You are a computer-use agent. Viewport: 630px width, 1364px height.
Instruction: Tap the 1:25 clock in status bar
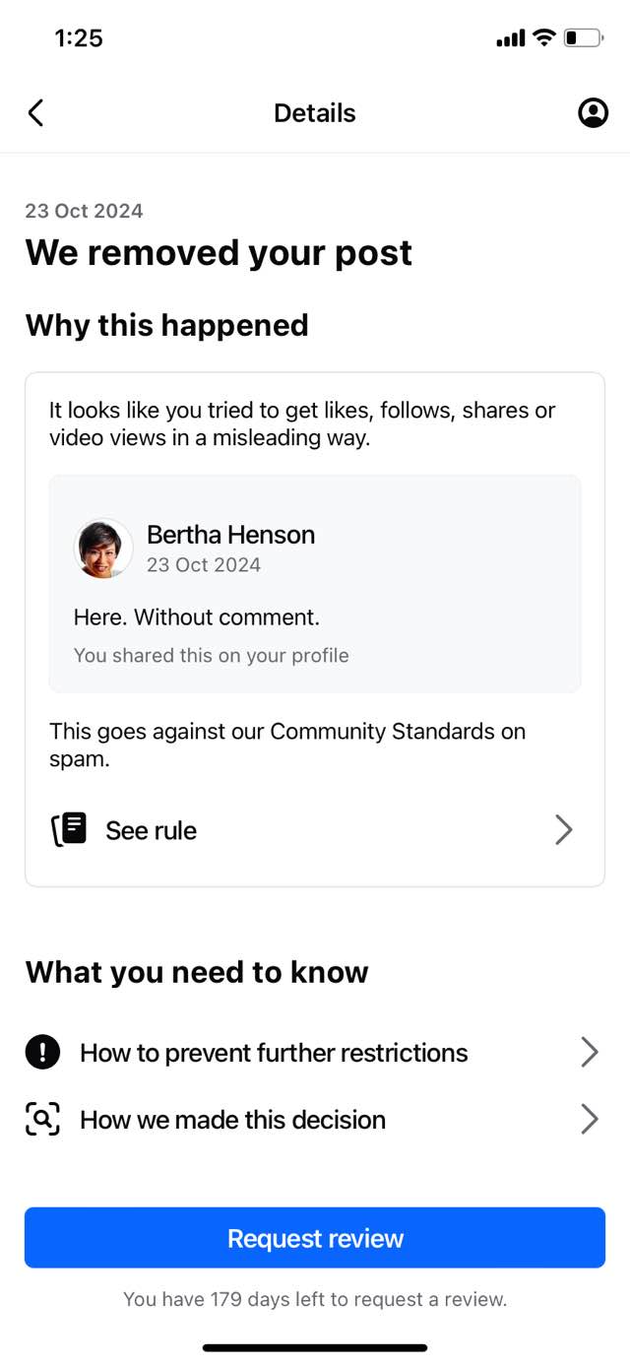pos(79,38)
